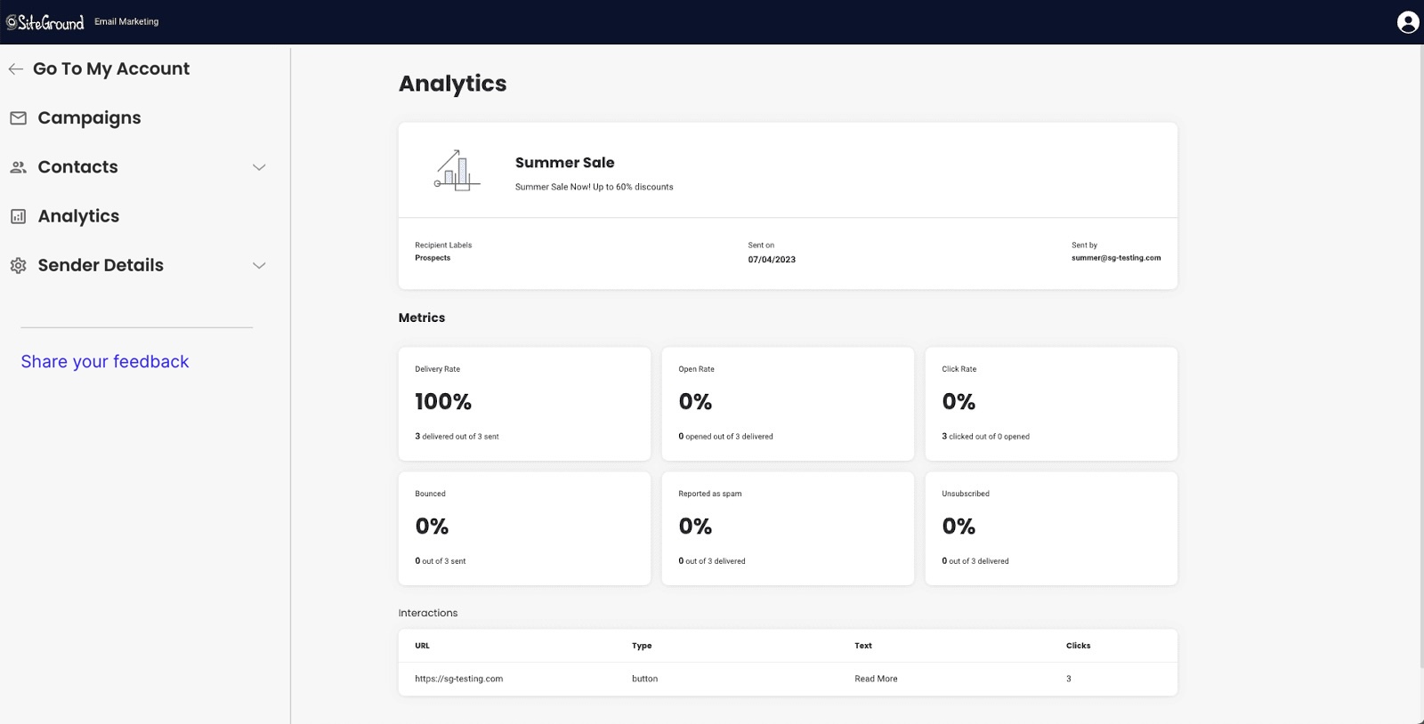
Task: Click the clicks count 3 cell
Action: (1069, 679)
